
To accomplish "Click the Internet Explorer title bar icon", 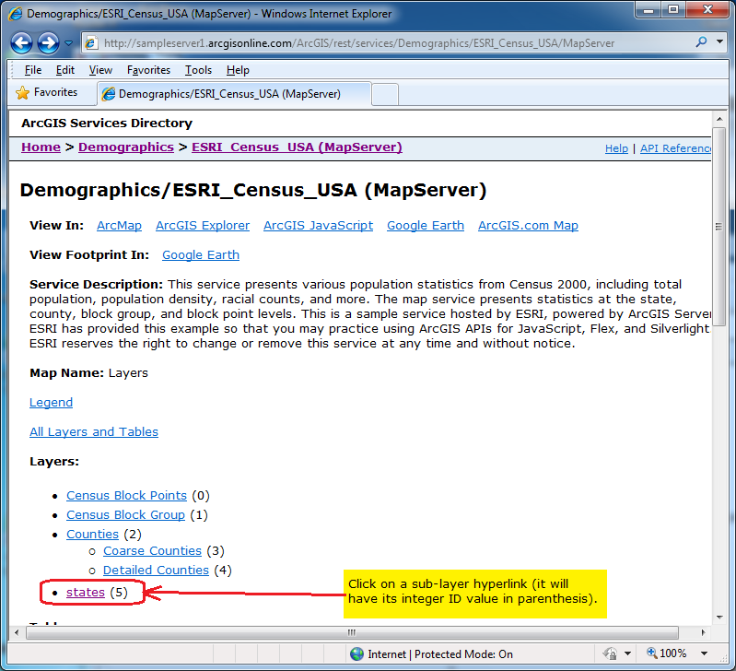I will click(16, 14).
